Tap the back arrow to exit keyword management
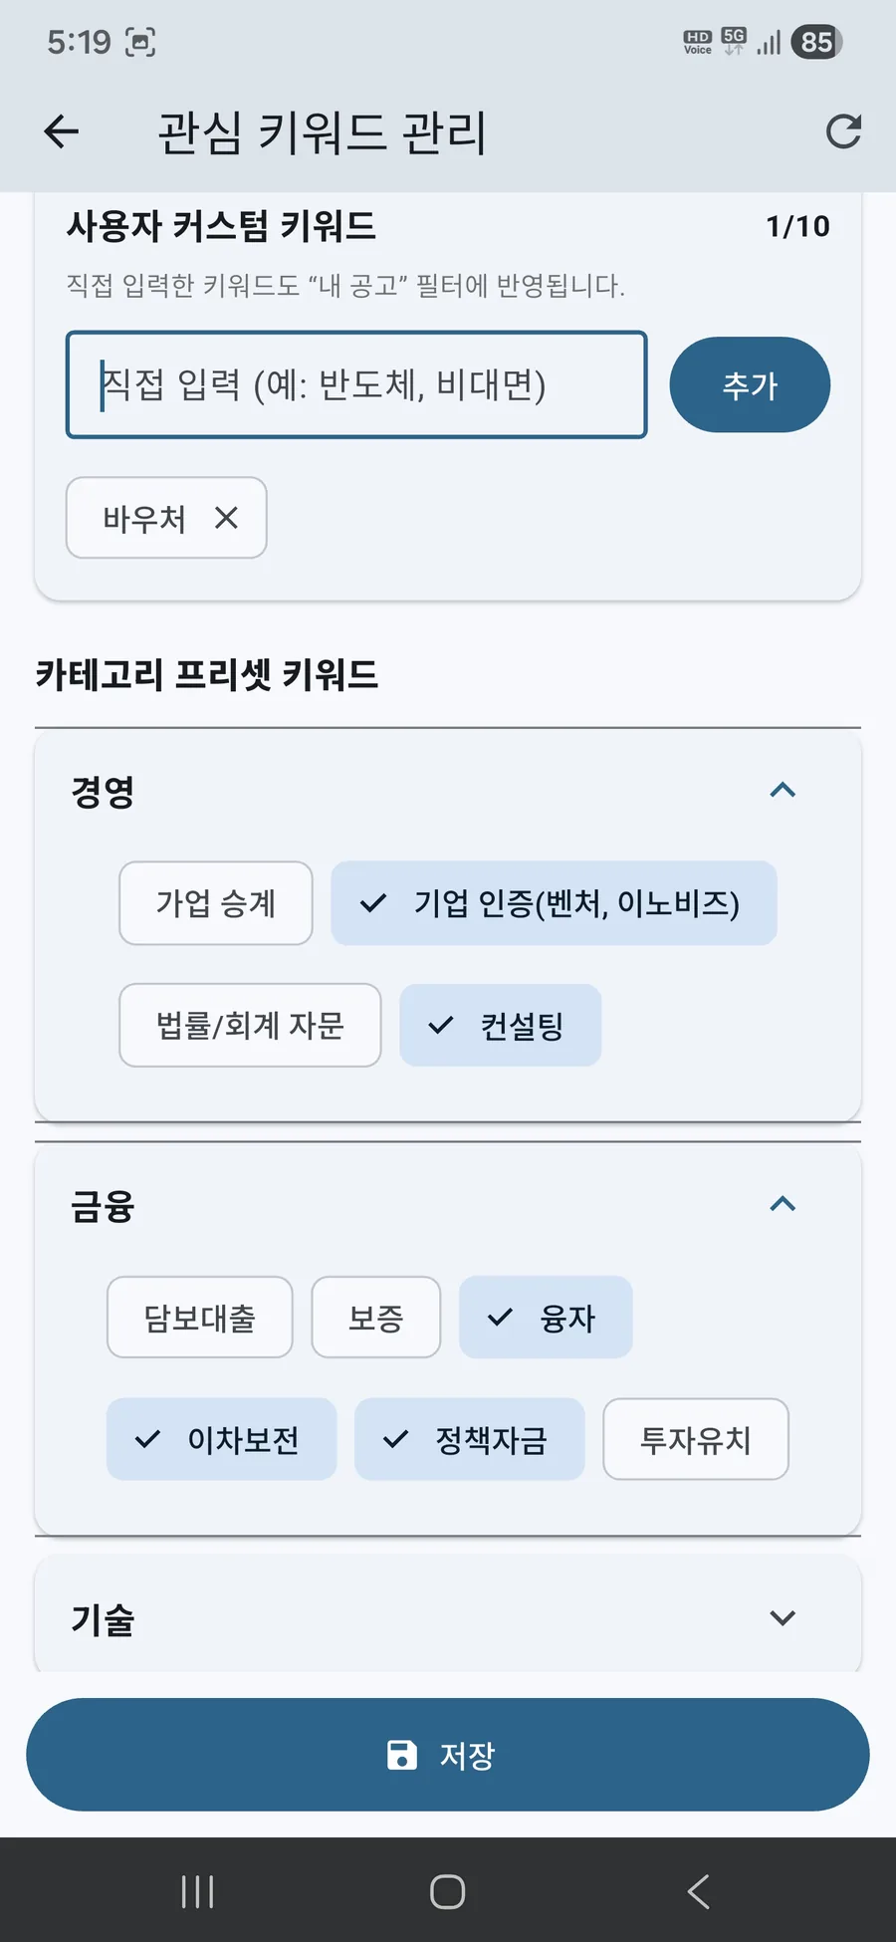The image size is (896, 1942). tap(61, 130)
